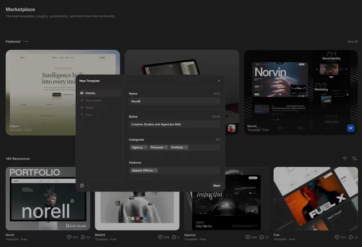Click the Marketplace heading
This screenshot has width=362, height=247.
click(x=20, y=10)
